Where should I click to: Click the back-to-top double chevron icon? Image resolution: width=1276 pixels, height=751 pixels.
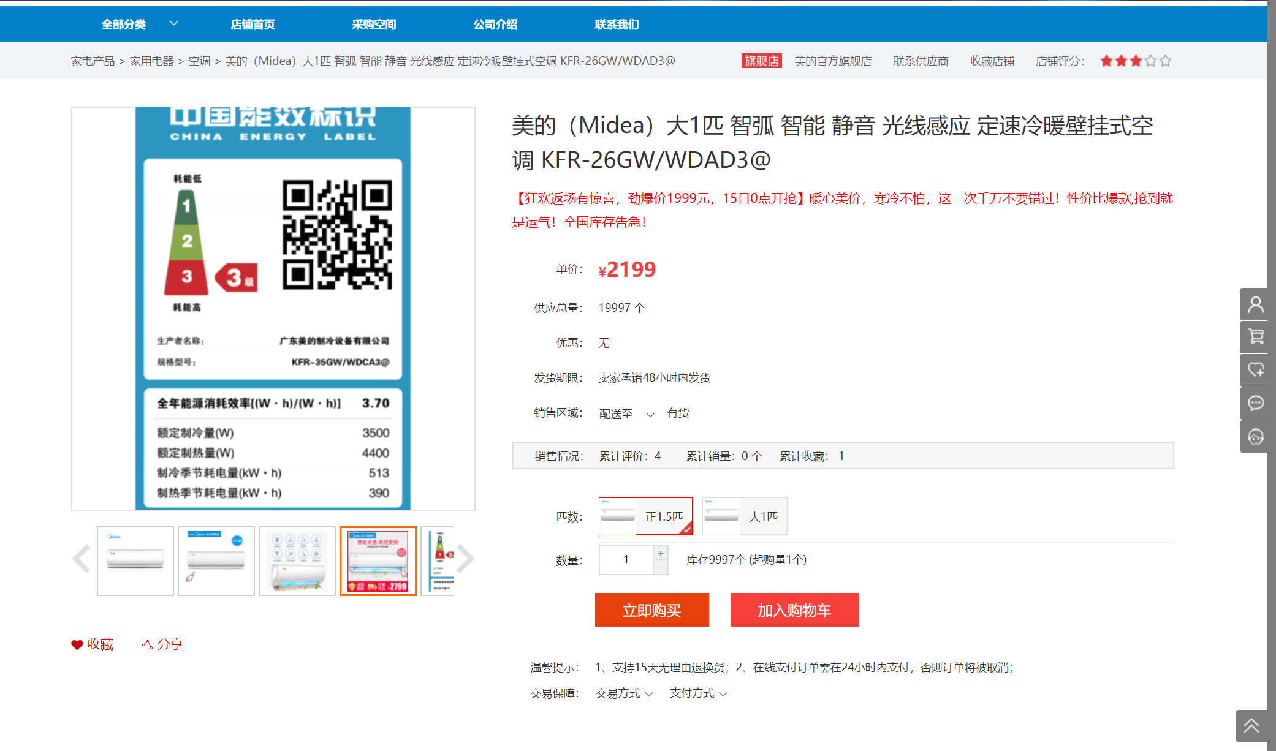1251,726
